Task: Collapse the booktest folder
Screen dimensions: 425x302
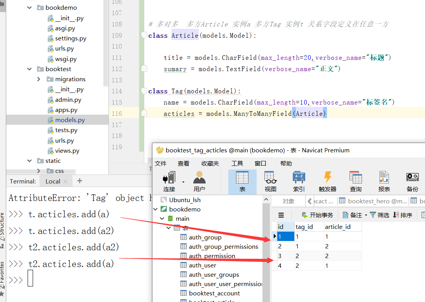Action: (30, 69)
